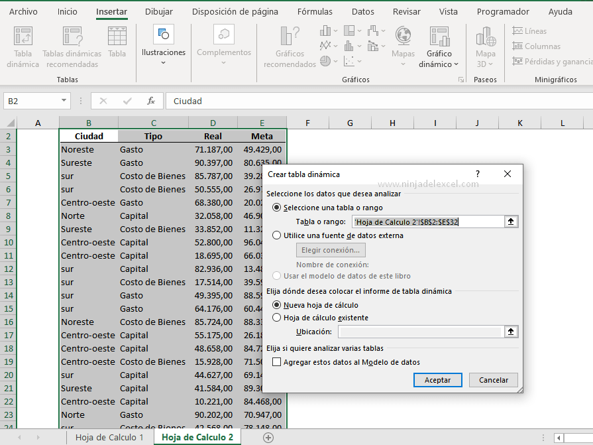Image resolution: width=593 pixels, height=445 pixels.
Task: Collapse dialog via Tabla o rango selector icon
Action: [511, 222]
